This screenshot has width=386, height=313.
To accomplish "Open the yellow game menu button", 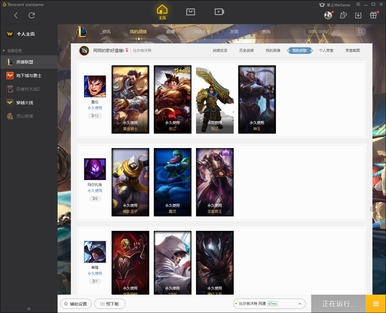I will click(376, 304).
